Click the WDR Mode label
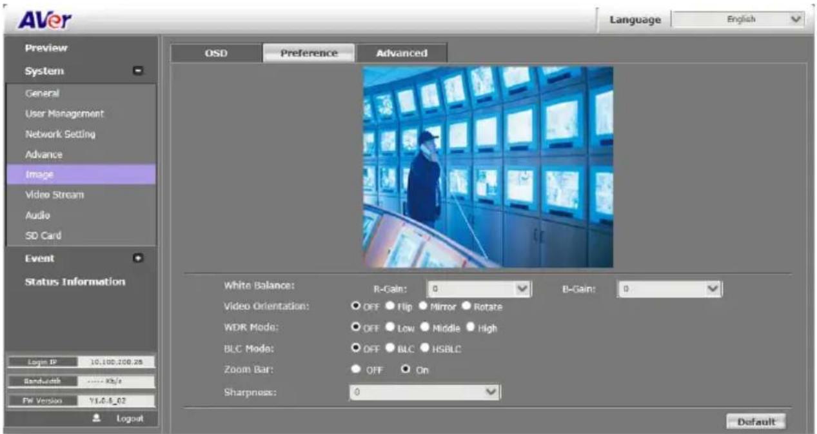The height and width of the screenshot is (434, 817). tap(250, 327)
